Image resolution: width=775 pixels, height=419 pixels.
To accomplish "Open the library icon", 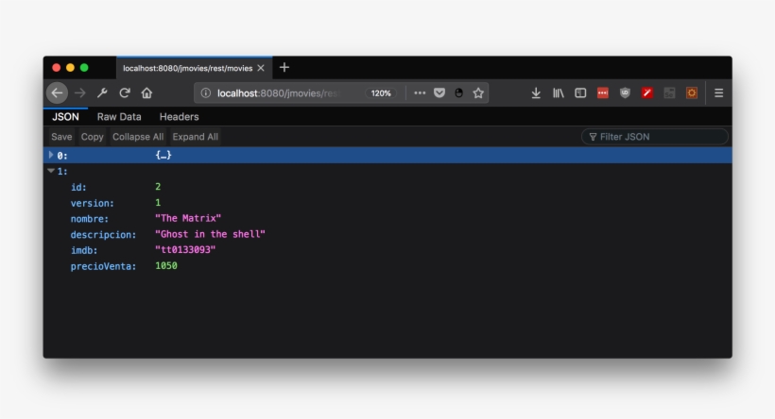I will pos(558,92).
